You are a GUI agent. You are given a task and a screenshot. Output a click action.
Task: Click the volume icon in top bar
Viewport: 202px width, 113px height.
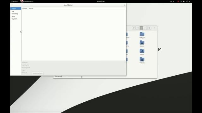point(184,2)
